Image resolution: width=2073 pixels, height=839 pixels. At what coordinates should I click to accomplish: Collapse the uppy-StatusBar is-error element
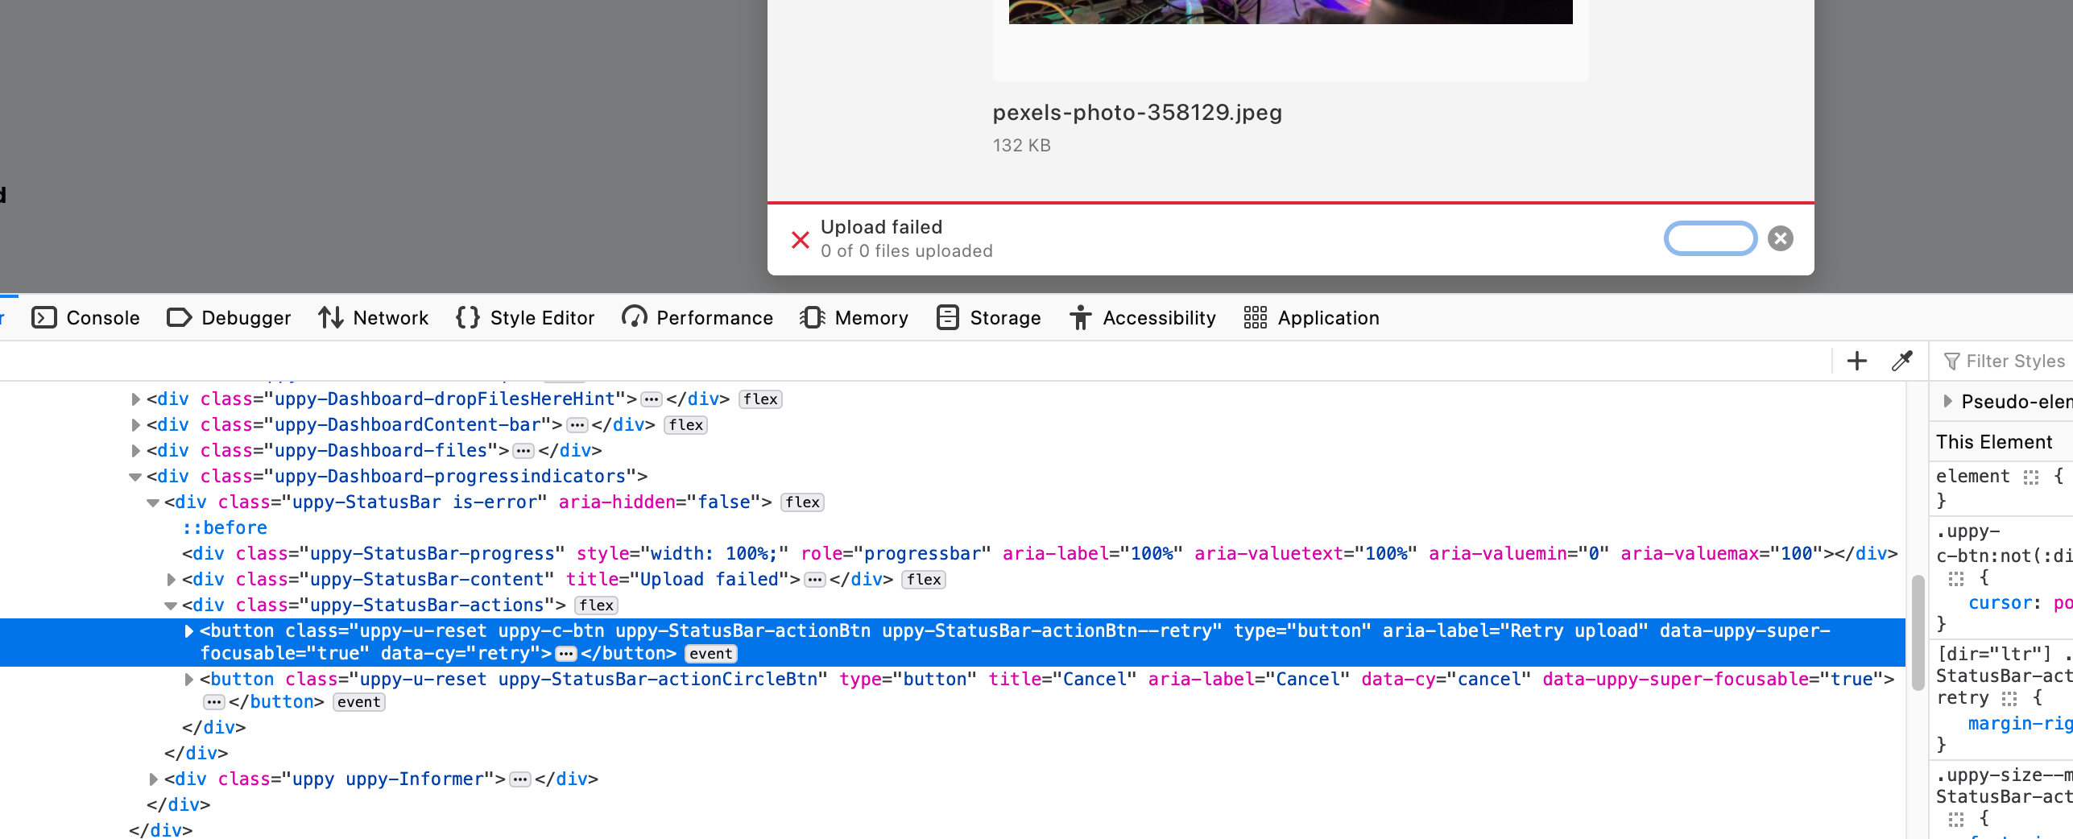click(152, 502)
